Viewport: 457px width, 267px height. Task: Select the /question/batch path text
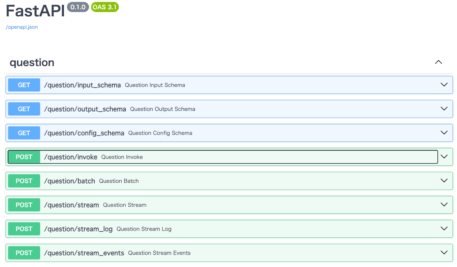pos(70,181)
